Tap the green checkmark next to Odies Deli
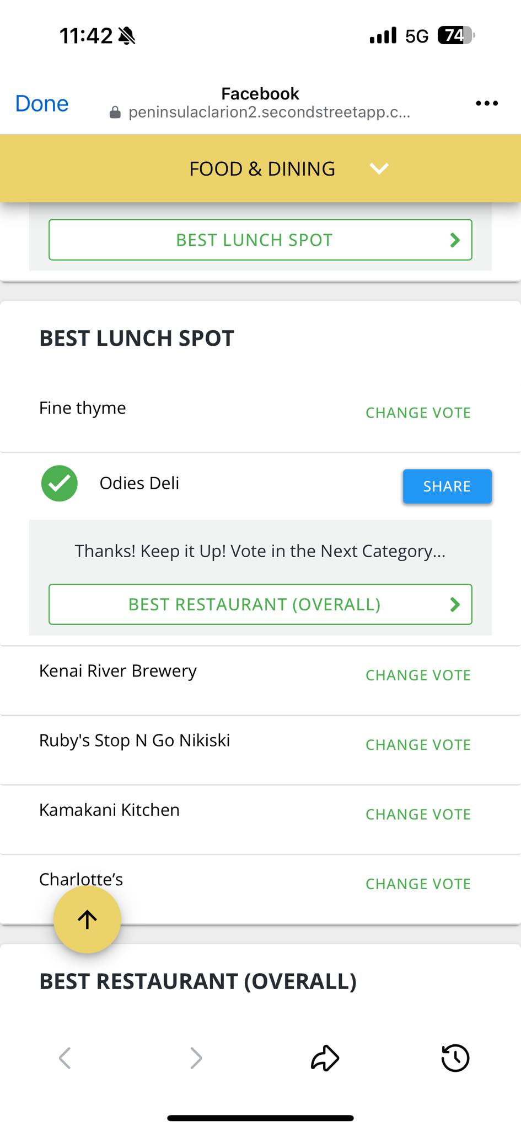 coord(60,483)
